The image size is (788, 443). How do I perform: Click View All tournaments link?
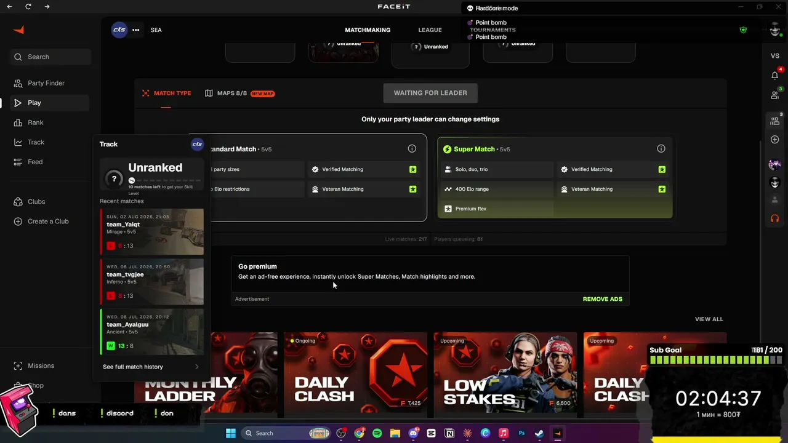click(x=709, y=319)
